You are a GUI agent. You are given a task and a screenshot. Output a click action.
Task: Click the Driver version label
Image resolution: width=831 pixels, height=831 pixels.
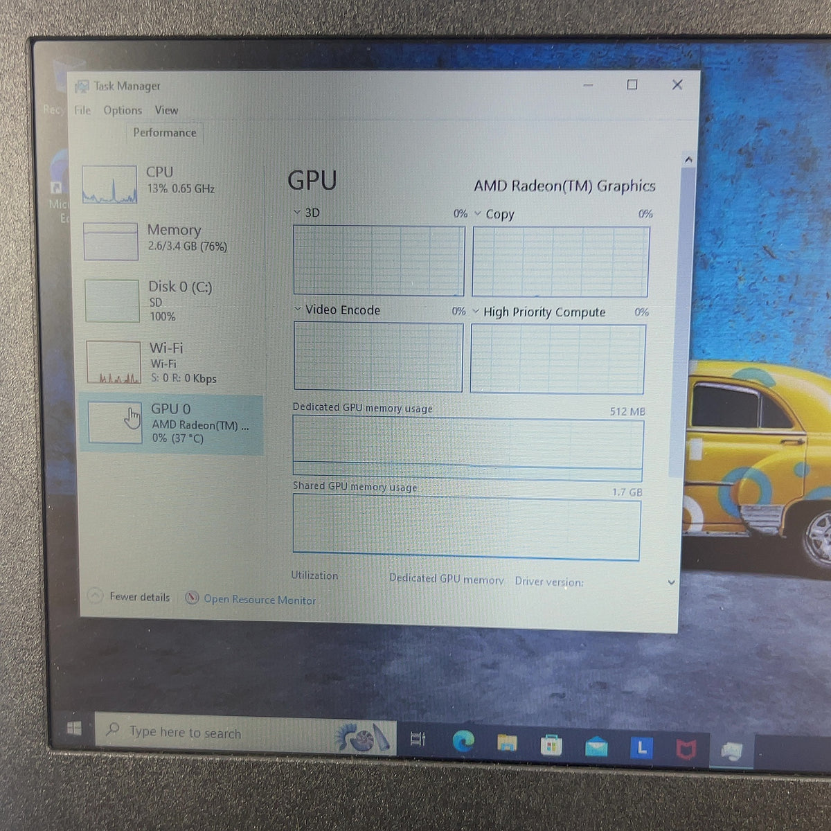tap(549, 582)
